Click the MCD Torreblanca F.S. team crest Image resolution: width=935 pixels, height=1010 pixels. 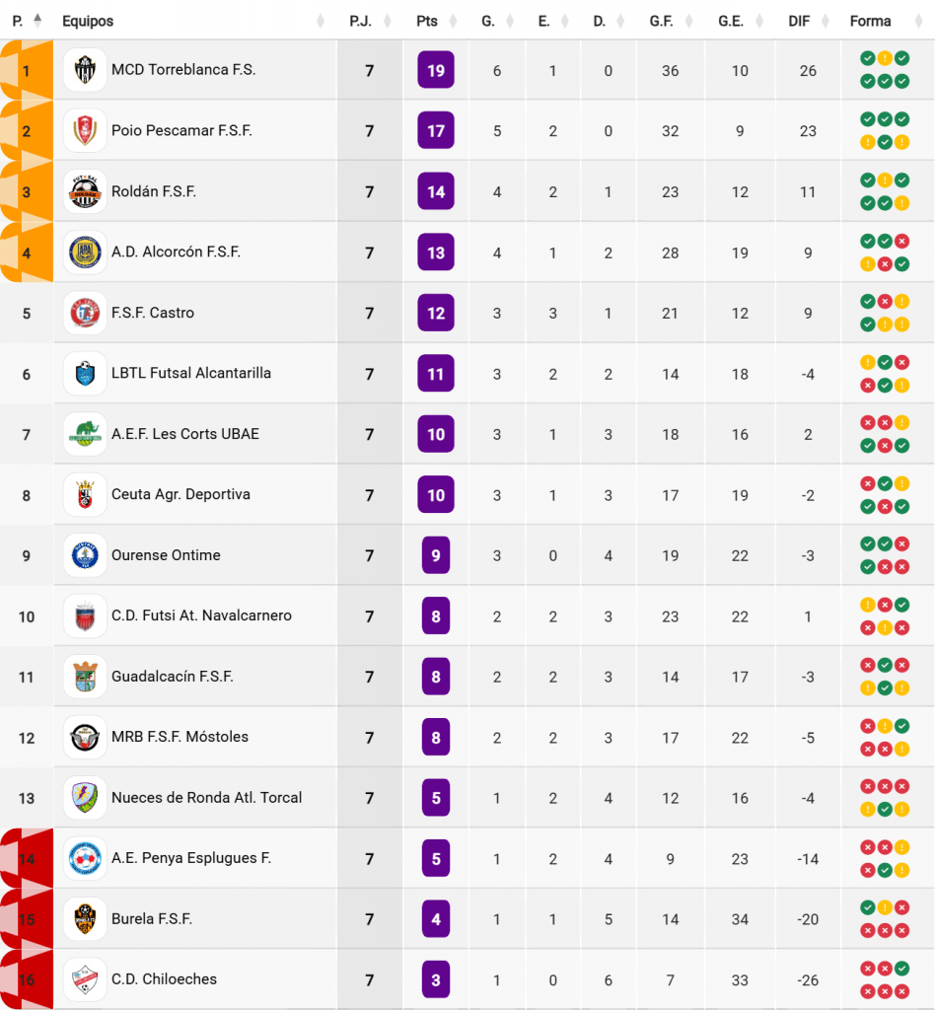tap(85, 70)
